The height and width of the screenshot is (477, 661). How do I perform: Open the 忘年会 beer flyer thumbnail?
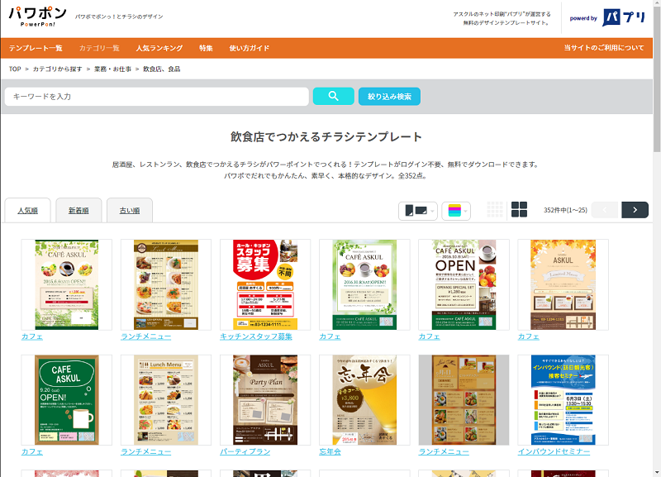click(364, 400)
